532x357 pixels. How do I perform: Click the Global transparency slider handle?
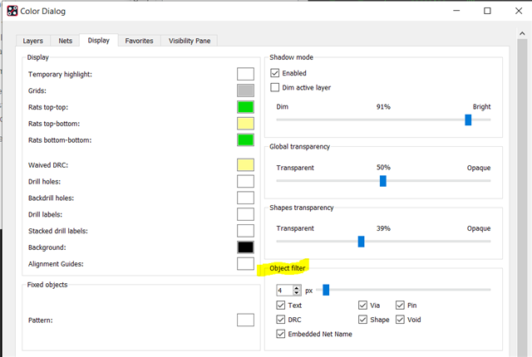coord(383,181)
